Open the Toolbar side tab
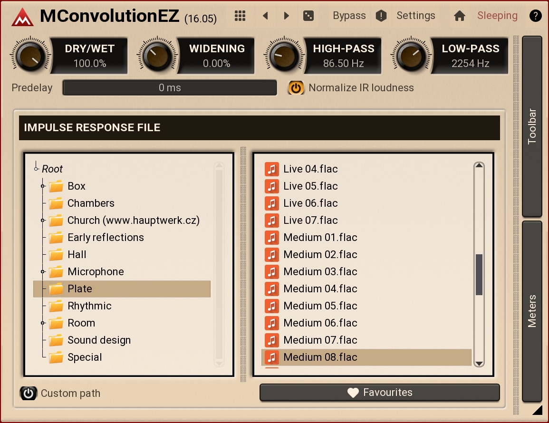 532,126
